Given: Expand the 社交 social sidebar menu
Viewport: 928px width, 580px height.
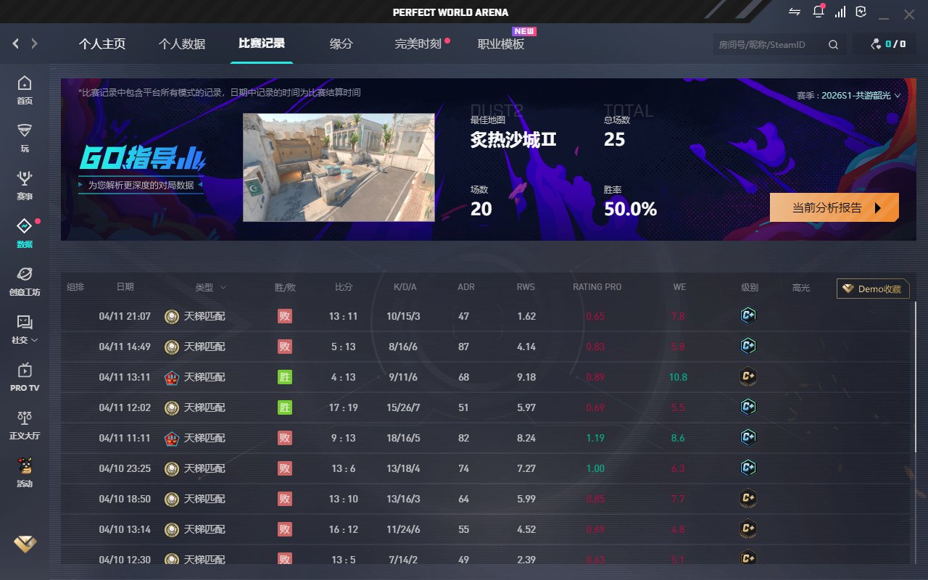Looking at the screenshot, I should coord(25,328).
